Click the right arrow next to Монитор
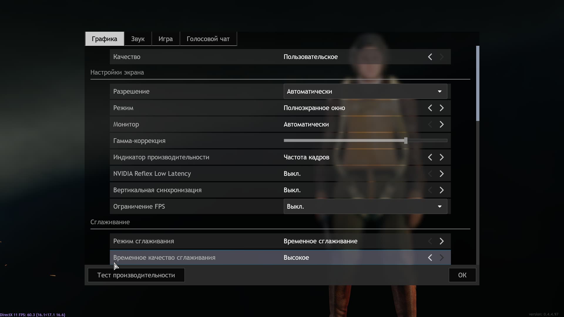564x317 pixels. tap(442, 124)
